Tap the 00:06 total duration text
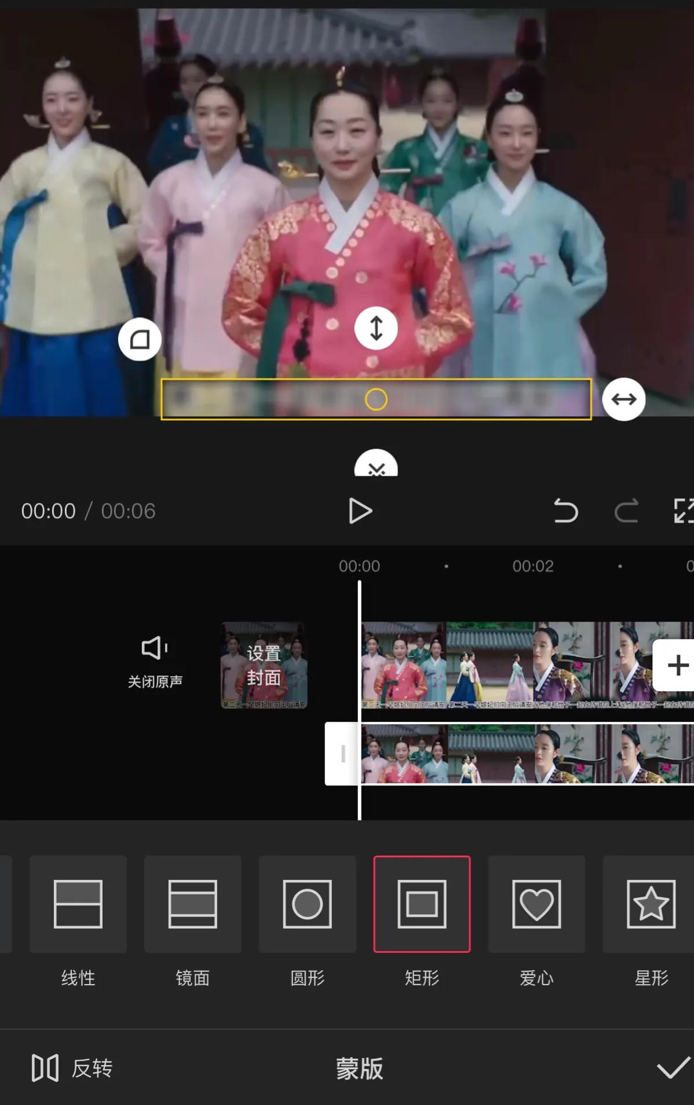This screenshot has width=694, height=1105. [x=128, y=511]
